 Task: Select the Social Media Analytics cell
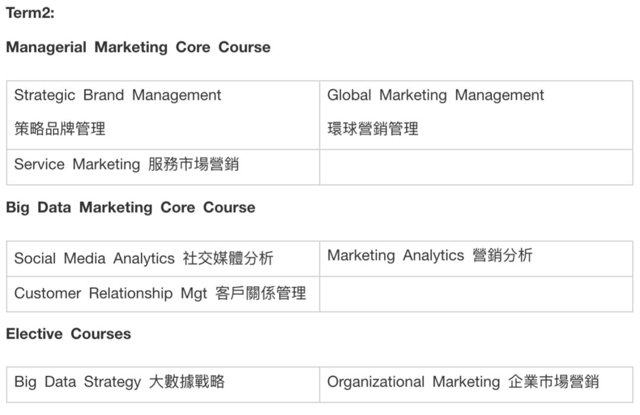click(94, 259)
